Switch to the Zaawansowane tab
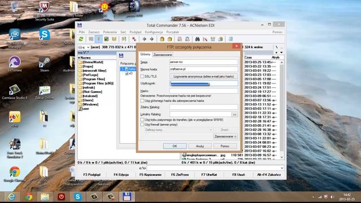Viewport: 361px width, 203px height. [163, 55]
